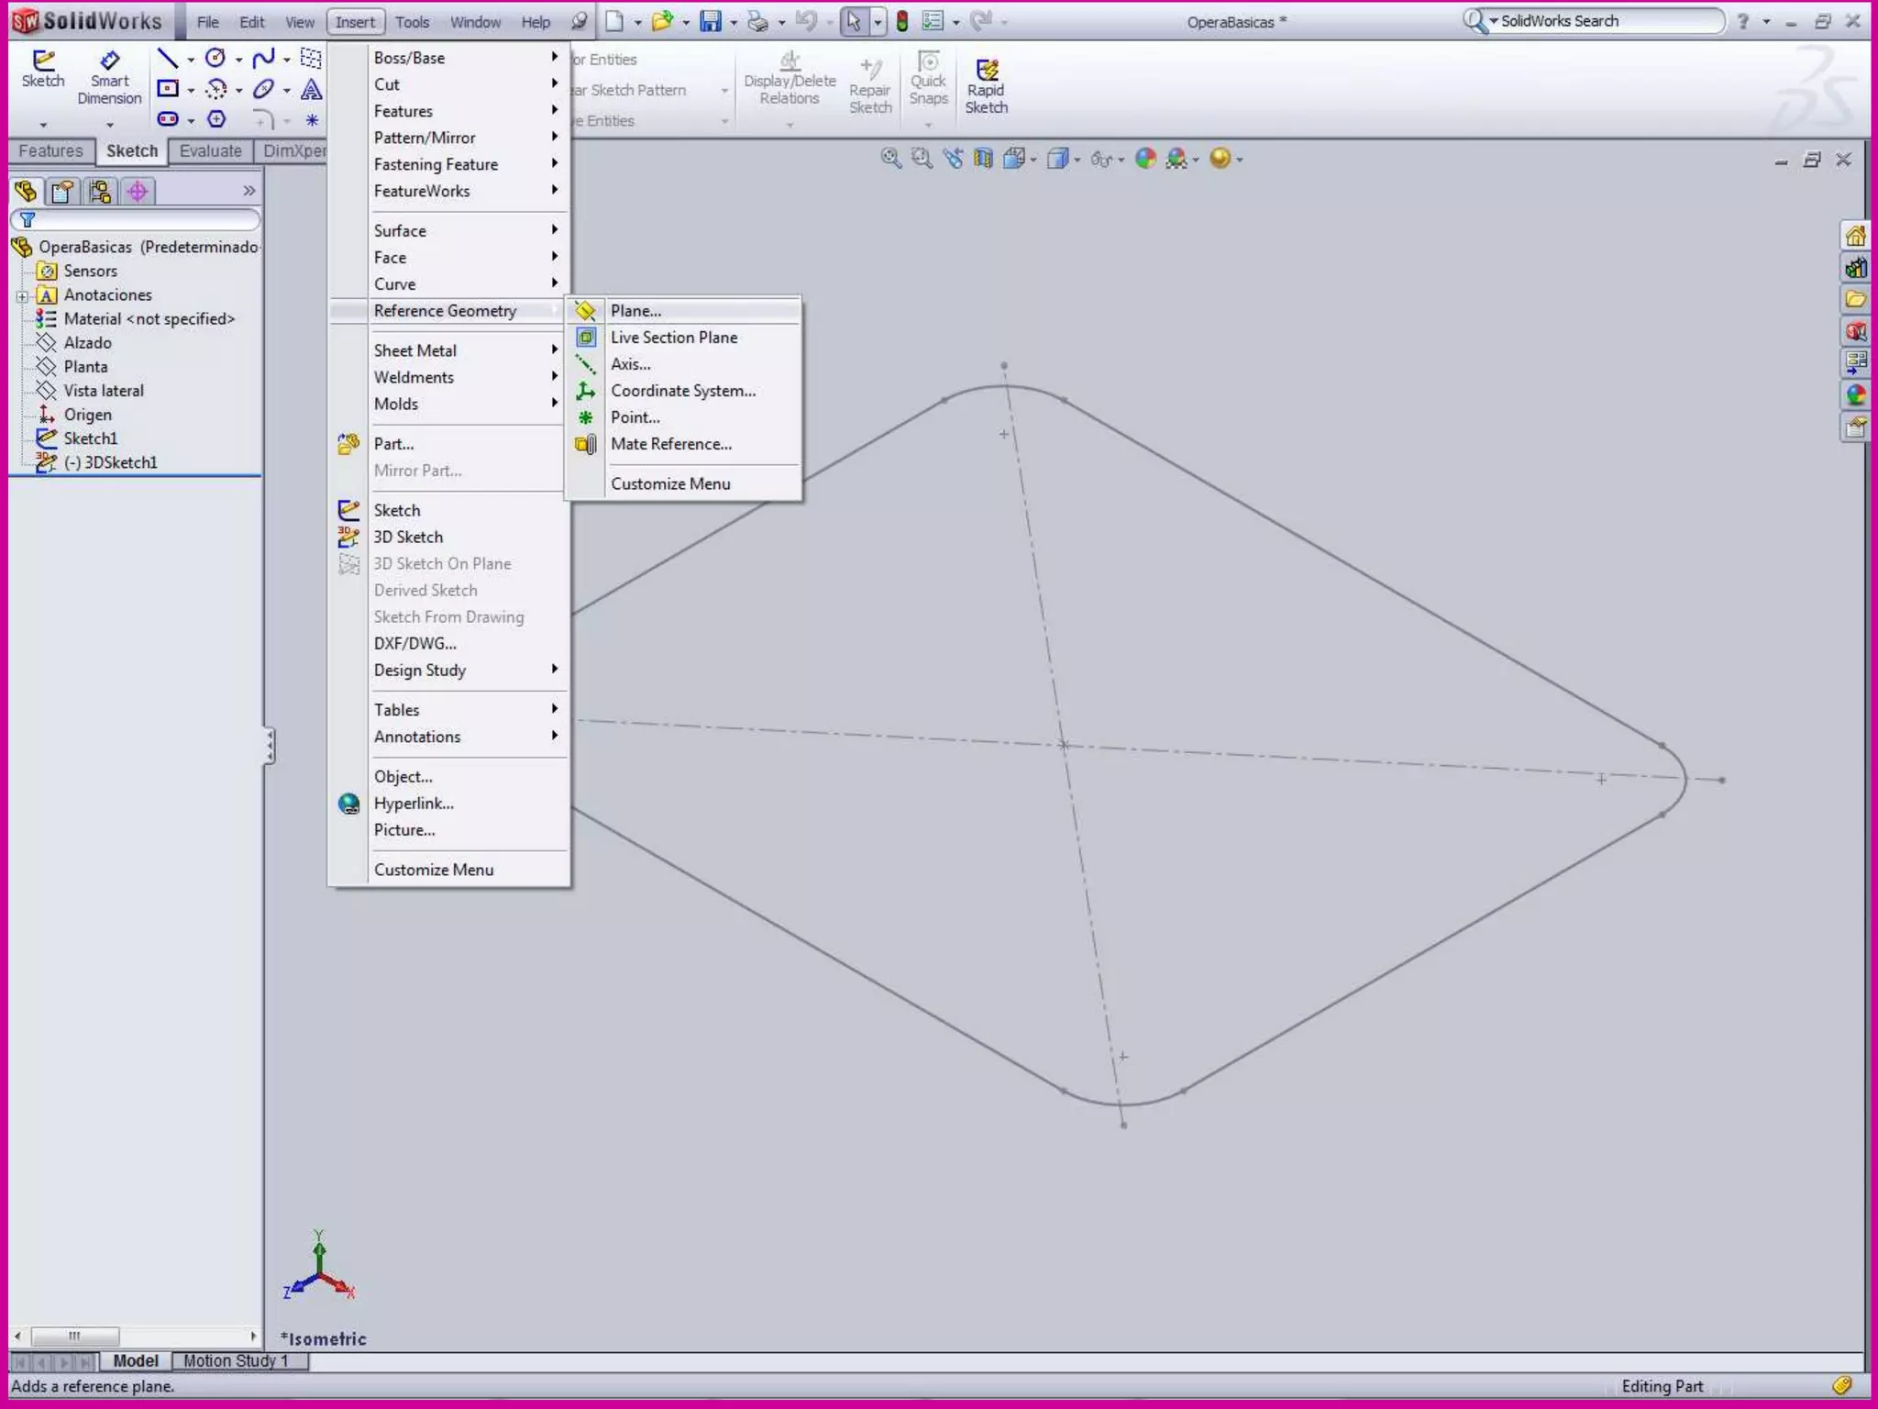Viewport: 1878px width, 1409px height.
Task: Choose Plane... from Reference Geometry submenu
Action: point(635,311)
